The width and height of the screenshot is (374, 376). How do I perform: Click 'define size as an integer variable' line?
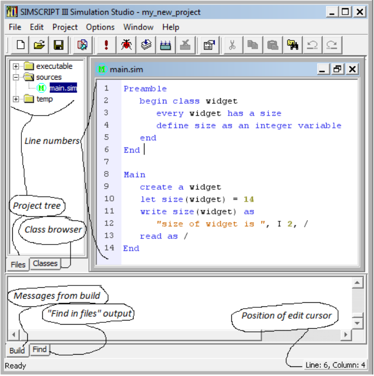[249, 125]
